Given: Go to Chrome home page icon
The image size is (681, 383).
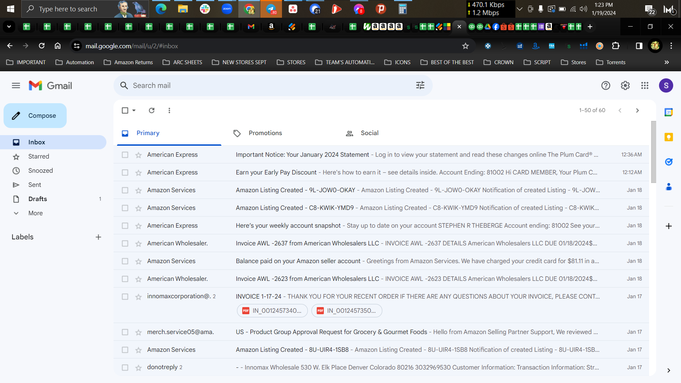Looking at the screenshot, I should click(57, 46).
